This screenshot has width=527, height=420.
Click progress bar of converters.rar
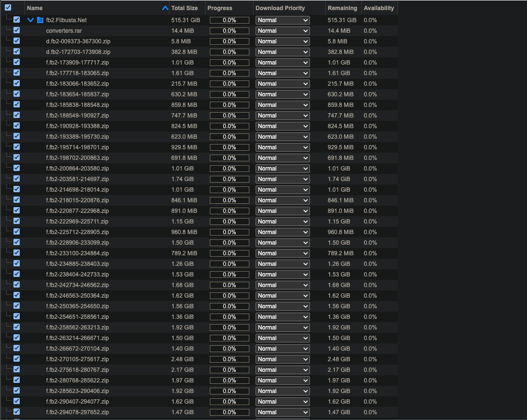pyautogui.click(x=230, y=31)
